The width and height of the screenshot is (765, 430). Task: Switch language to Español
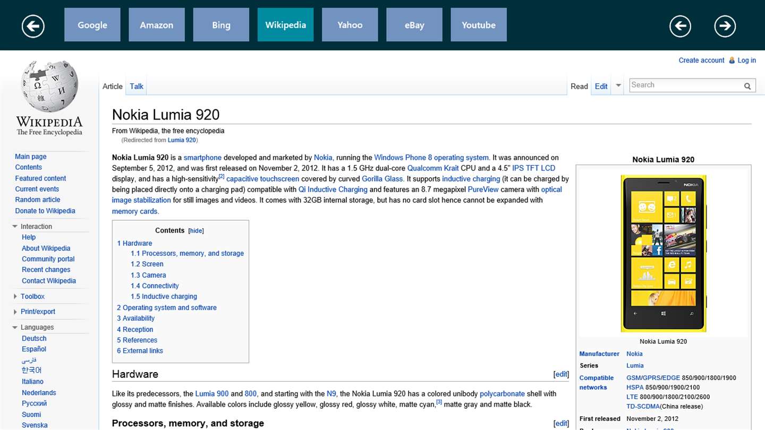34,349
